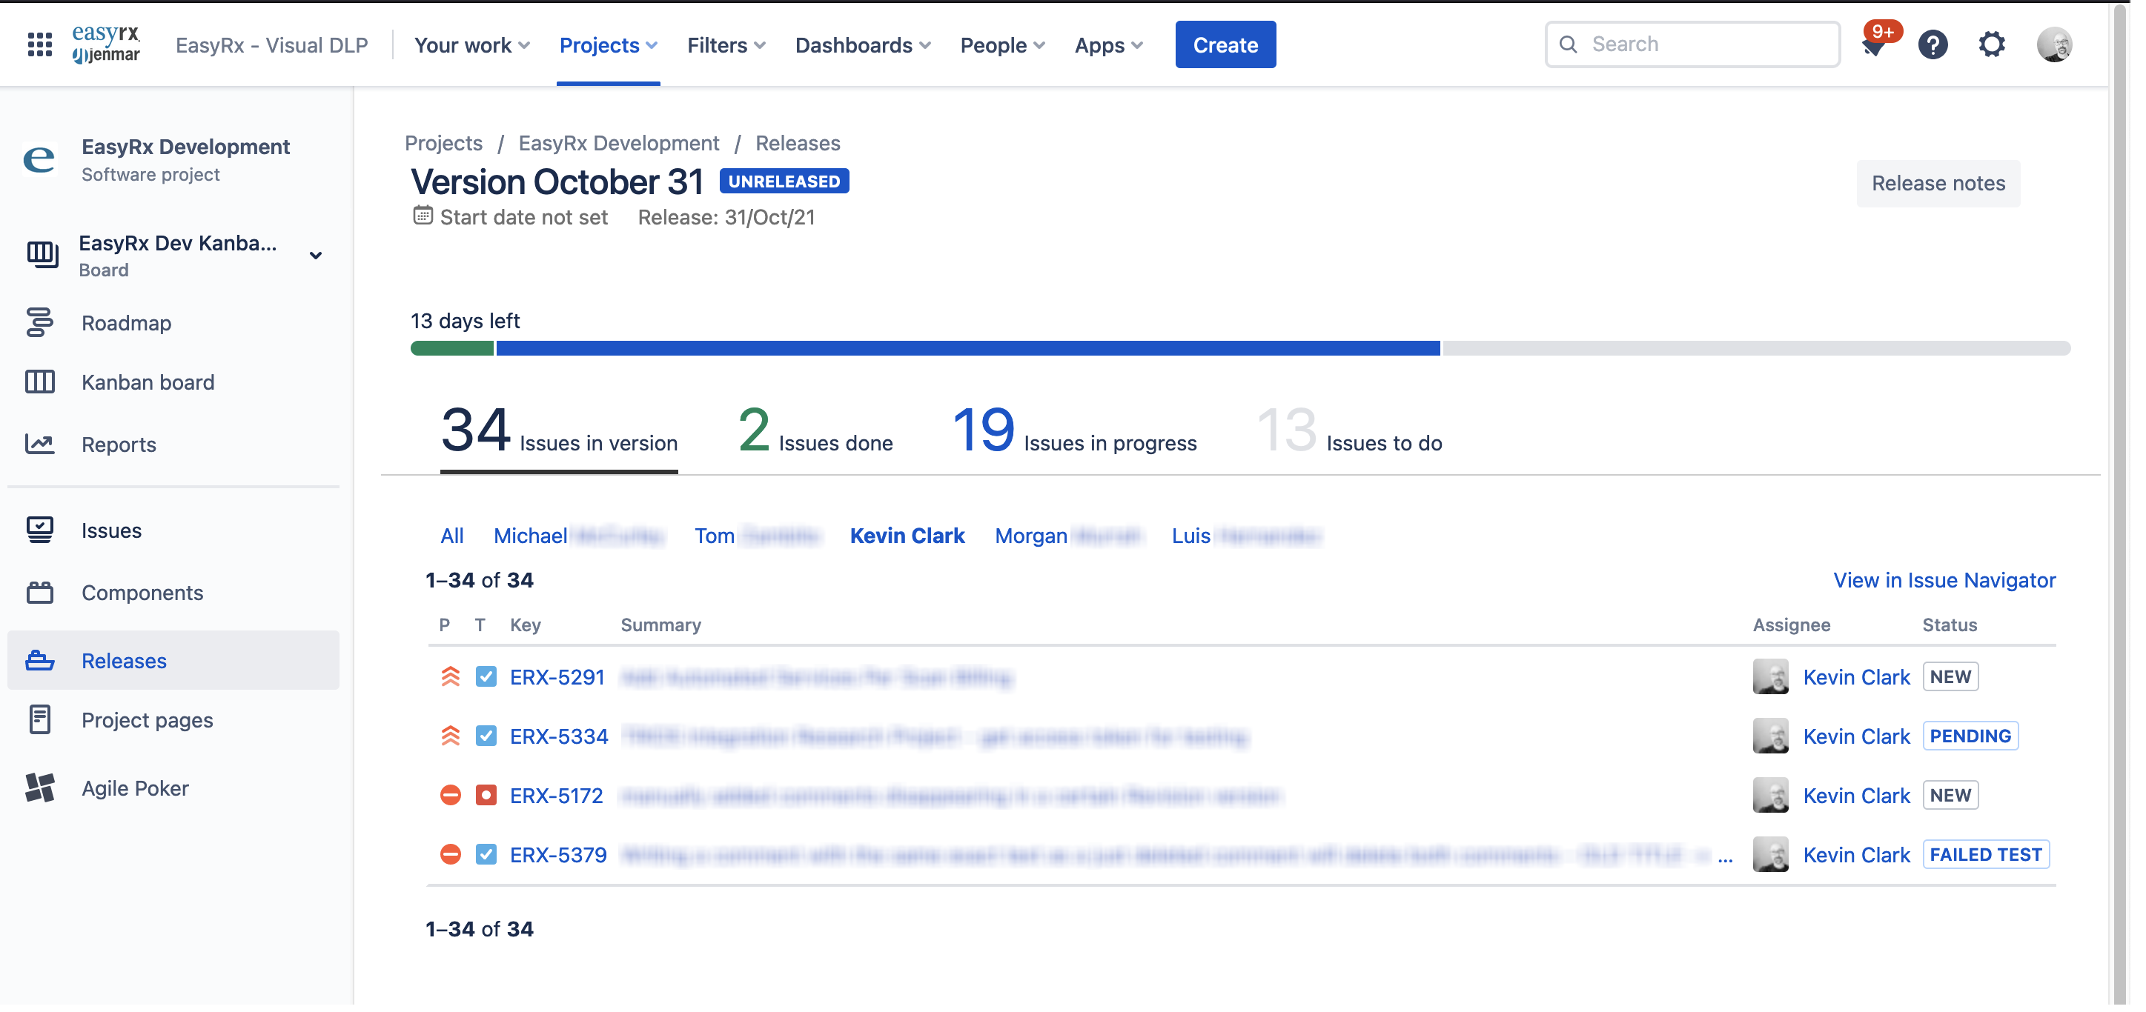Open the Atlassian app switcher grid

pos(39,44)
